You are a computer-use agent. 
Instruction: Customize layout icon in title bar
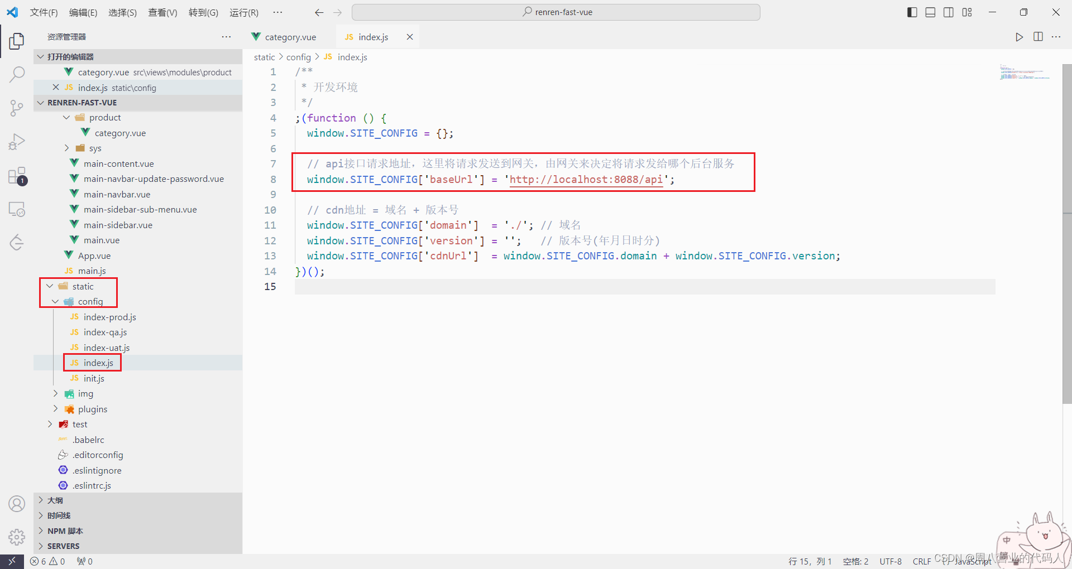[x=967, y=12]
